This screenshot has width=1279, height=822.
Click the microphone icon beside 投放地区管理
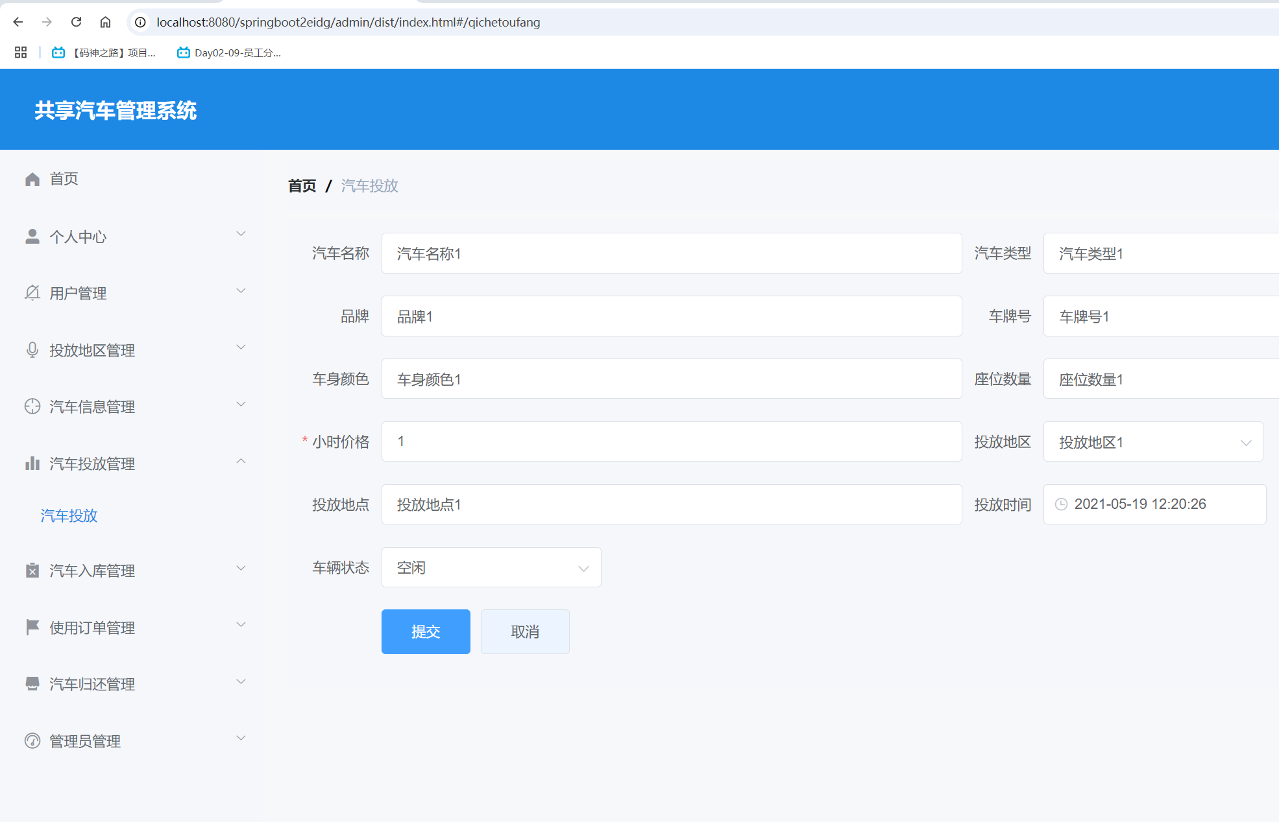32,350
